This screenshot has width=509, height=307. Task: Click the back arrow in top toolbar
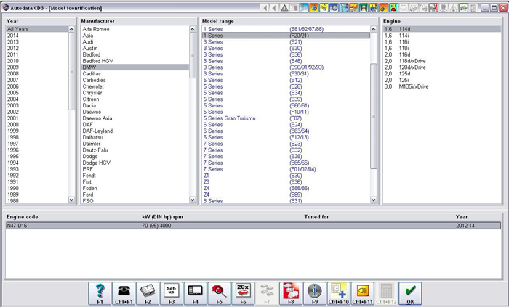point(274,8)
